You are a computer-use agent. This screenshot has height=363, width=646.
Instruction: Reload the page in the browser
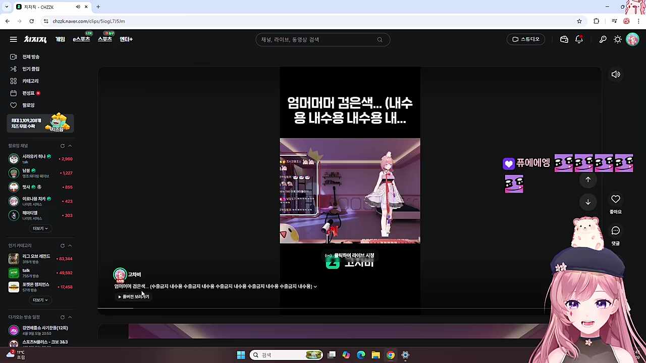[x=31, y=21]
